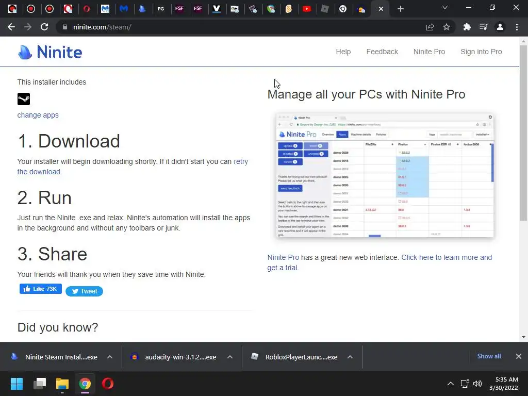This screenshot has width=528, height=396.
Task: Follow the Ninite Pro link below the screenshot
Action: (x=283, y=258)
